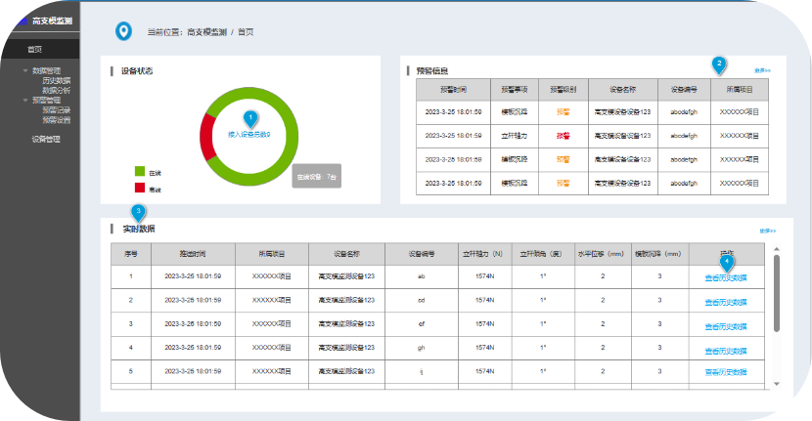Collapse the 数据管理 tree node
Screen dimensions: 812x421
pos(25,70)
